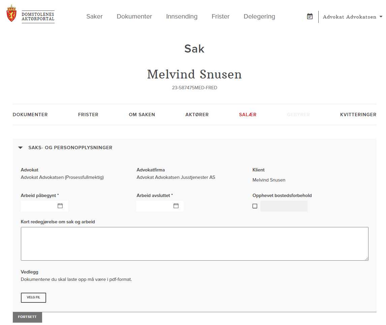Open Frister in top navigation
Screen dimensions: 386x325
click(x=220, y=17)
